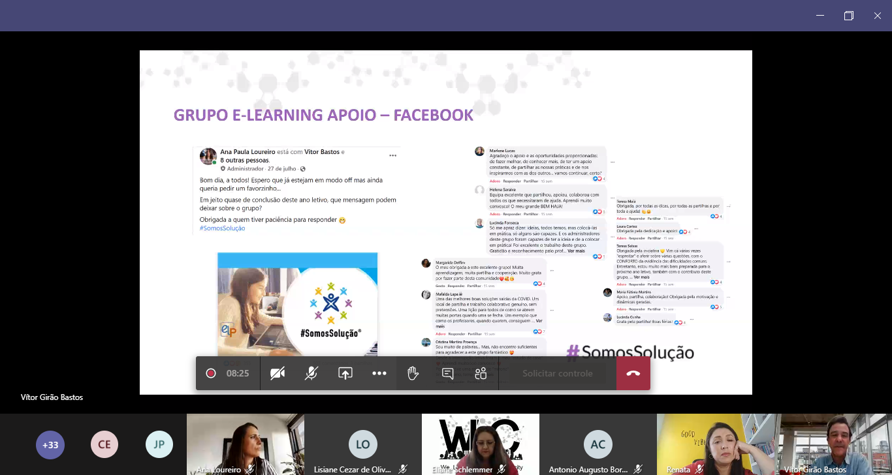Image resolution: width=892 pixels, height=475 pixels.
Task: Click Solicitar controle button
Action: pos(558,373)
